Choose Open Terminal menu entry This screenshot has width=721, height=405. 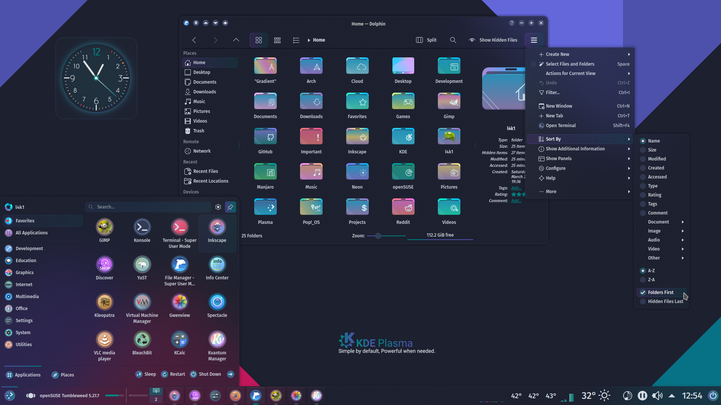580,126
